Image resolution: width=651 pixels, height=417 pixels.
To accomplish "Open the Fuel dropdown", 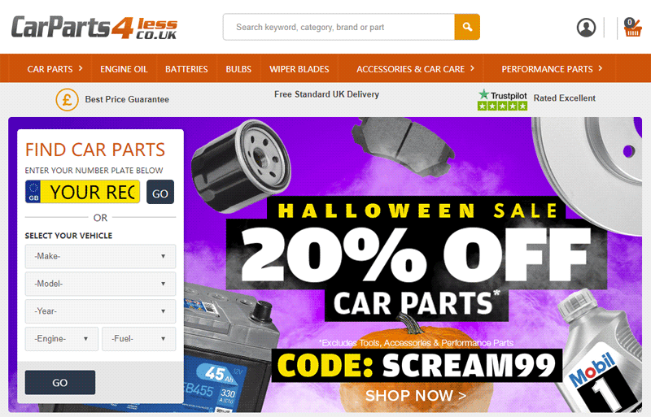I will (138, 339).
